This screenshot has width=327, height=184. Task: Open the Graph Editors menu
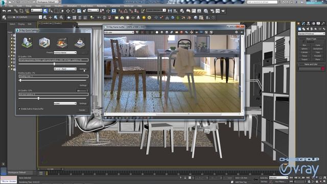(x=87, y=6)
